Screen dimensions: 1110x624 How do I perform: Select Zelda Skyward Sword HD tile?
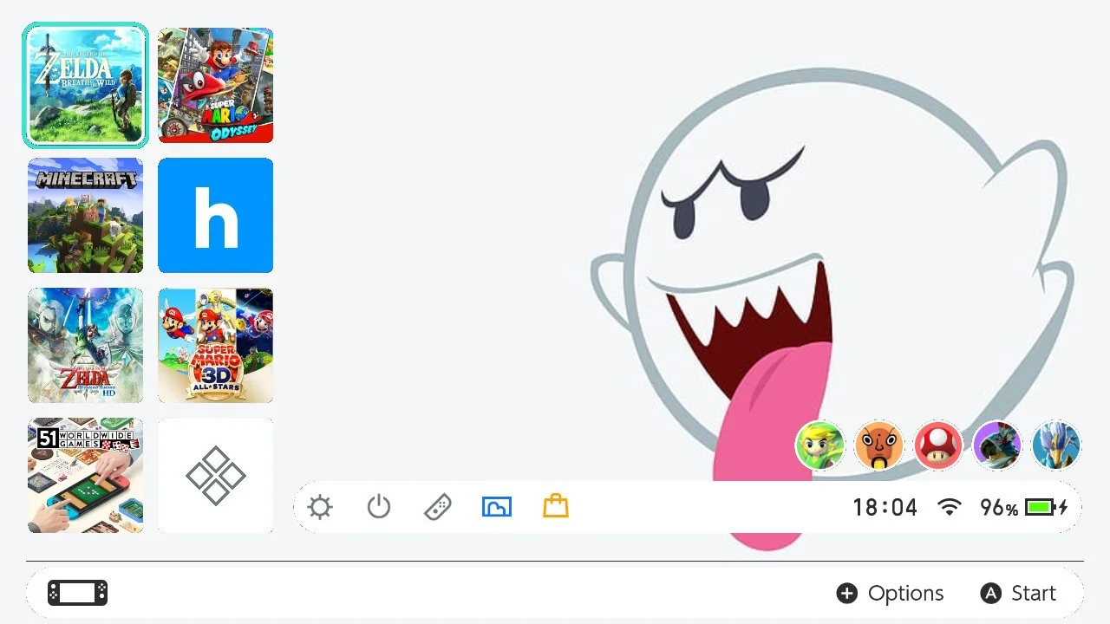coord(85,345)
